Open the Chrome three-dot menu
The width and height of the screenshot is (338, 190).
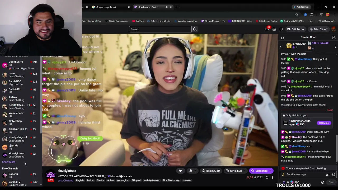coord(334,15)
